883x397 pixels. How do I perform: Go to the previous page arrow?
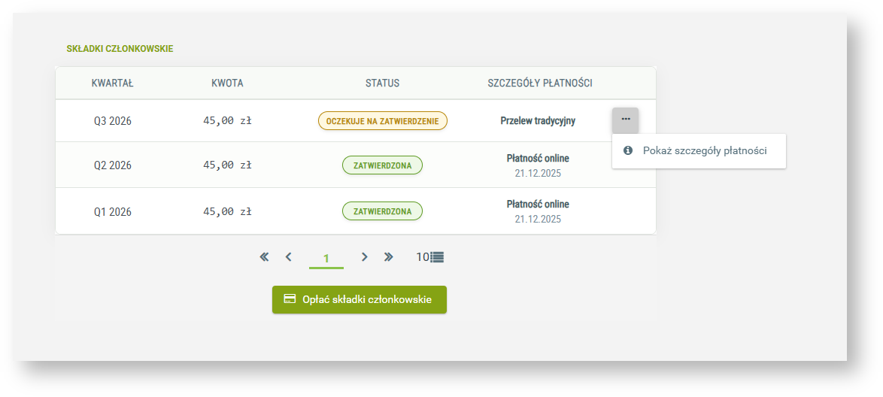point(288,257)
